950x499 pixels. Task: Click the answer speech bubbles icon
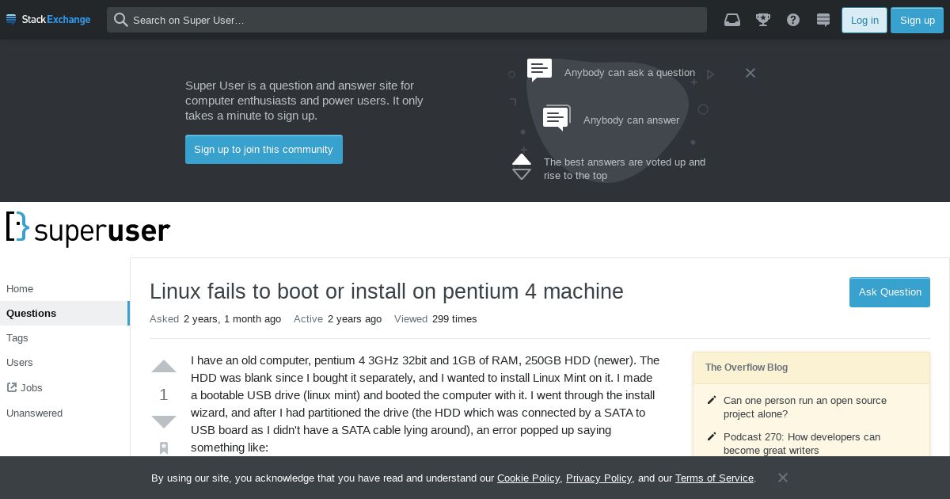click(557, 118)
